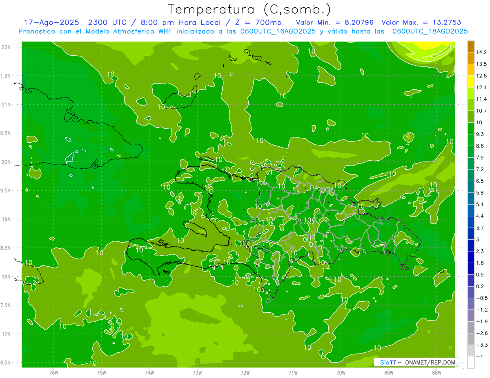The width and height of the screenshot is (490, 378).
Task: Click the 68W longitude axis label
Action: [436, 372]
